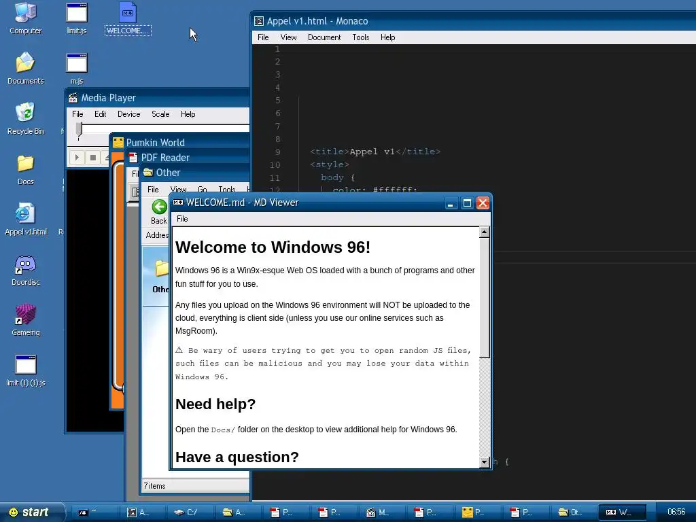Viewport: 696px width, 522px height.
Task: Click the Media Player seek track
Action: click(x=165, y=128)
